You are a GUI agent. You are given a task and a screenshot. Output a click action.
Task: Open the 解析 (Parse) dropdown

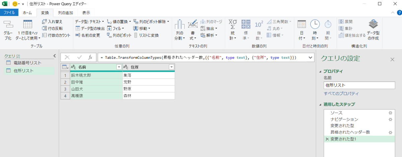click(209, 35)
